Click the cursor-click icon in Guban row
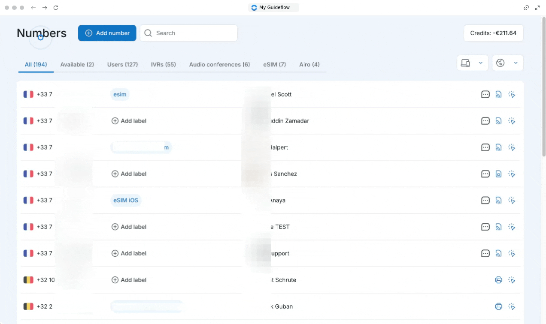546x324 pixels. pos(512,306)
